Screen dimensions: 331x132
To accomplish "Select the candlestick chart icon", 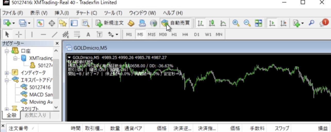I will click(212, 23).
